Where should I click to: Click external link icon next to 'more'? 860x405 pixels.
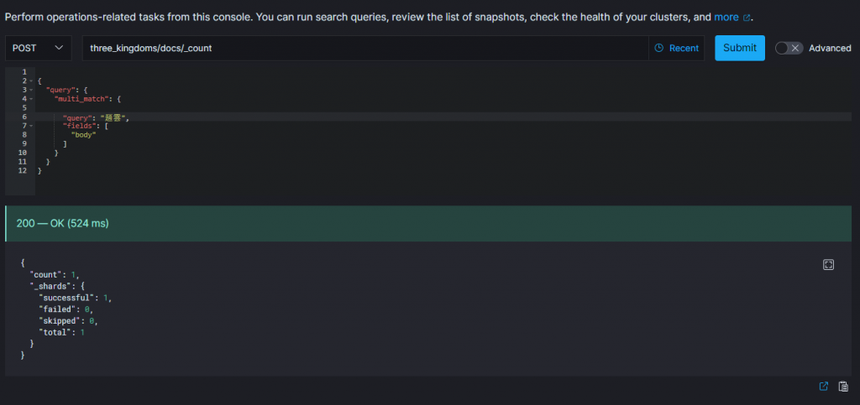(747, 17)
